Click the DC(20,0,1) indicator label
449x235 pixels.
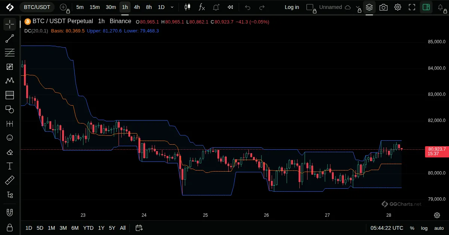point(36,31)
